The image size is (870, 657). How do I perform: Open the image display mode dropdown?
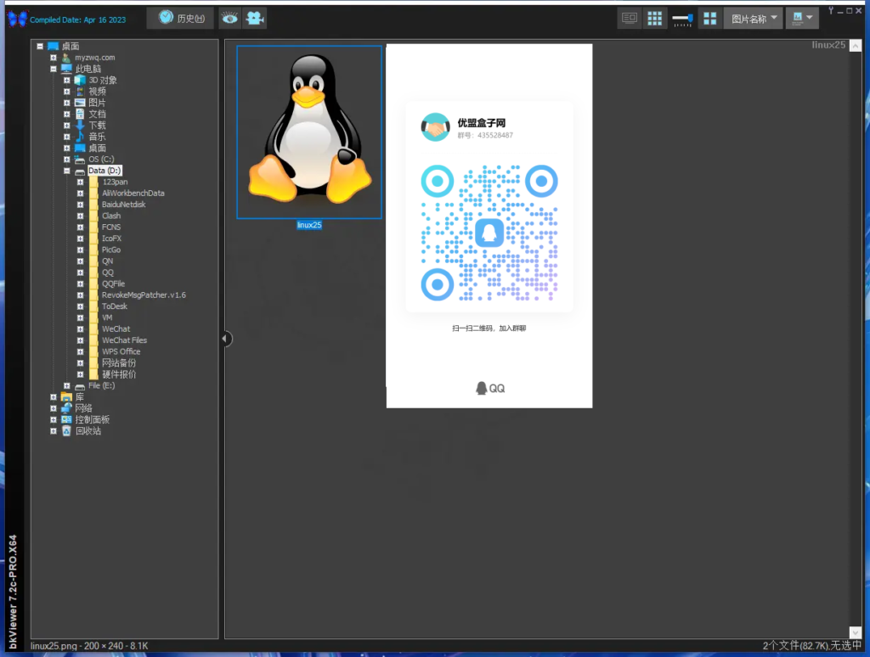click(802, 19)
